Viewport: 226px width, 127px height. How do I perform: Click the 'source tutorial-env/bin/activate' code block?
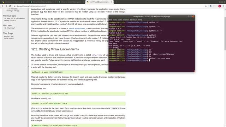tap(78, 103)
